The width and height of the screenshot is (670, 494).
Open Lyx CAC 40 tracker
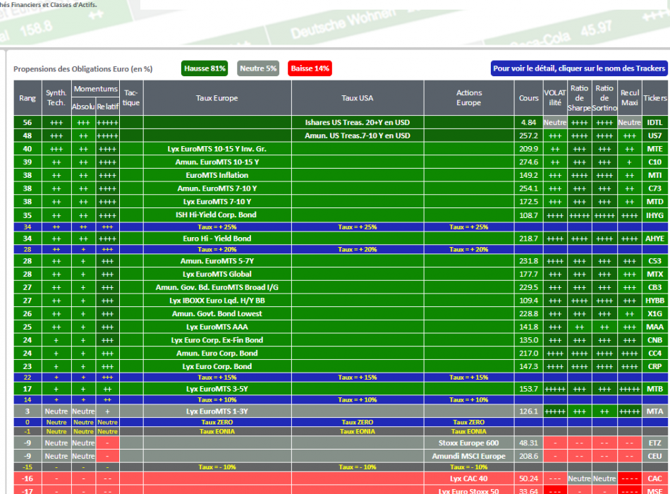[468, 478]
